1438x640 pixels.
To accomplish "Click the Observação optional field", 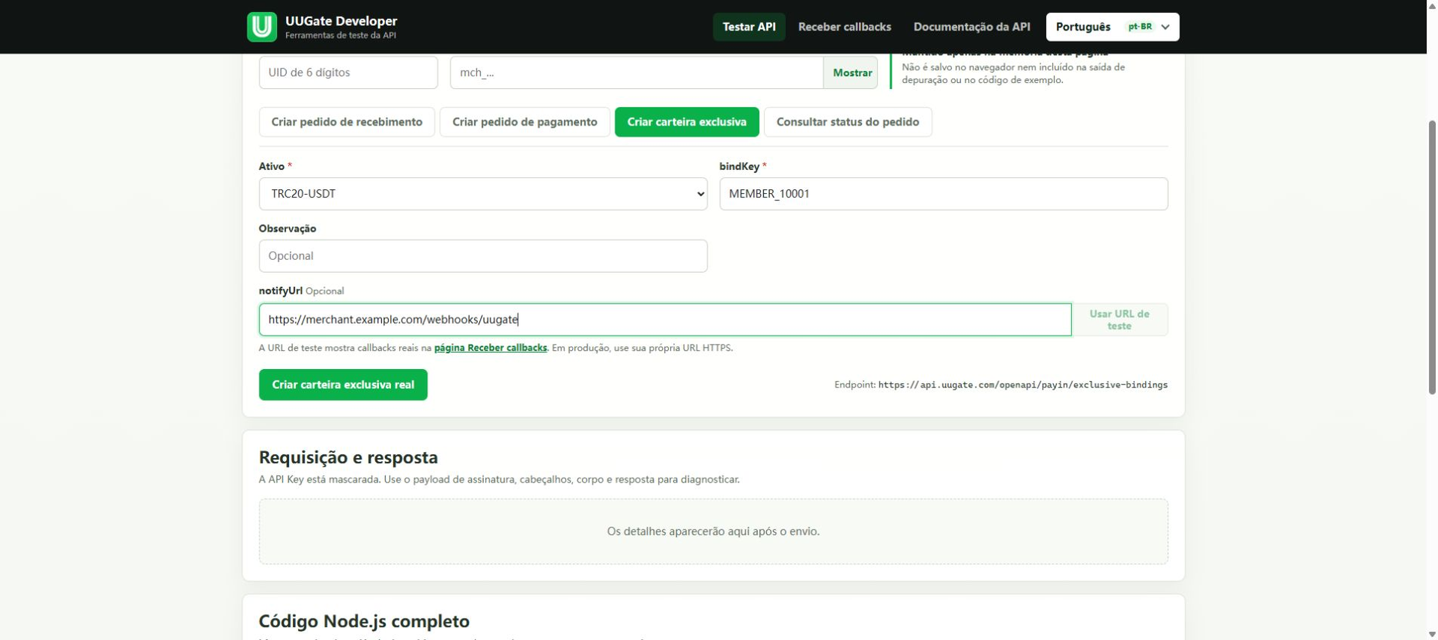I will (x=483, y=256).
